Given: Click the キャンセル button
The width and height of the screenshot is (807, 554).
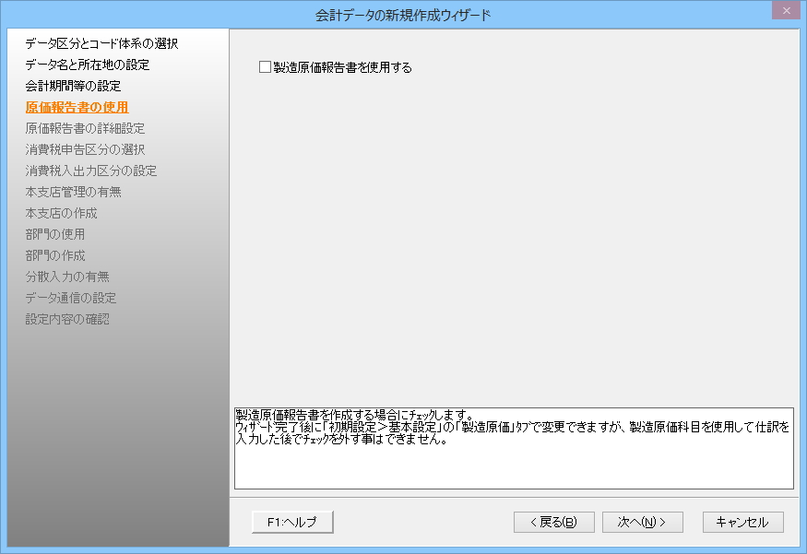Looking at the screenshot, I should [x=742, y=522].
